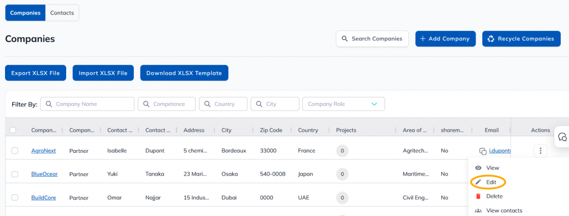Tick the select-all checkbox in table header
This screenshot has width=569, height=216.
13,130
